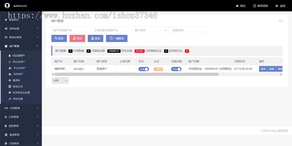Screen dimensions: 292x146
Task: Open the 用户类型 dropdown
Action: [151, 30]
